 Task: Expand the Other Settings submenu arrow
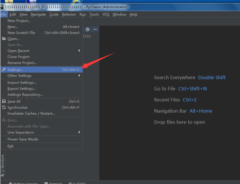[79, 76]
